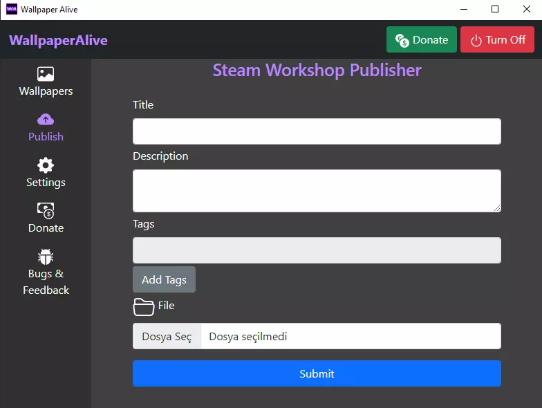This screenshot has width=542, height=408.
Task: Click the Dosya Seç file chooser button
Action: (x=167, y=336)
